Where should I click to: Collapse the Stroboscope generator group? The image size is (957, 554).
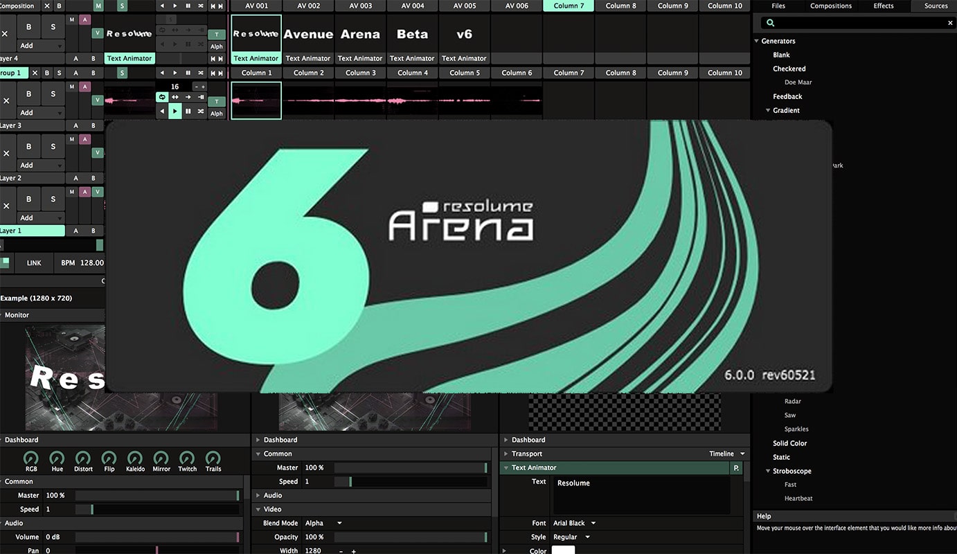[x=768, y=471]
